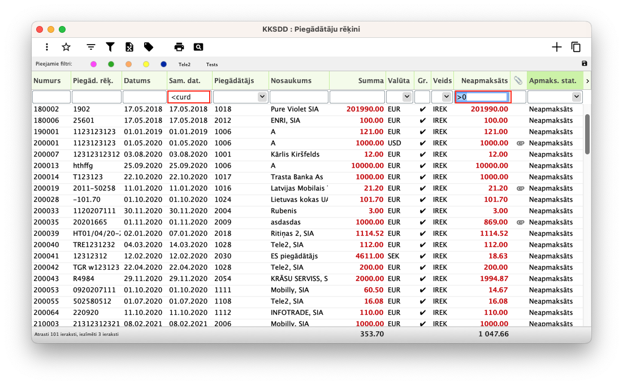The image size is (623, 385).
Task: Sort by Nosaukums column header
Action: click(x=291, y=81)
